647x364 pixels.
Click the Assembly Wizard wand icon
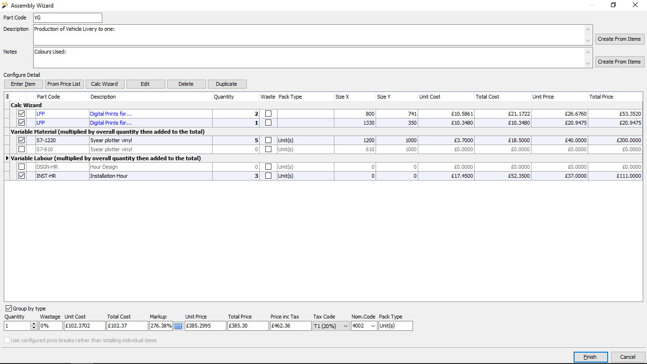pos(5,5)
